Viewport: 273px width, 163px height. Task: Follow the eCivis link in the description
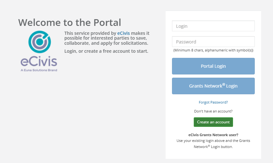(123, 33)
